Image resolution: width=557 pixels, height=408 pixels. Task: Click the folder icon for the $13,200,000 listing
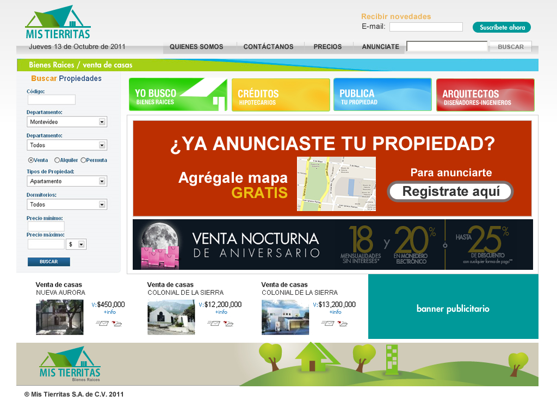pyautogui.click(x=343, y=323)
